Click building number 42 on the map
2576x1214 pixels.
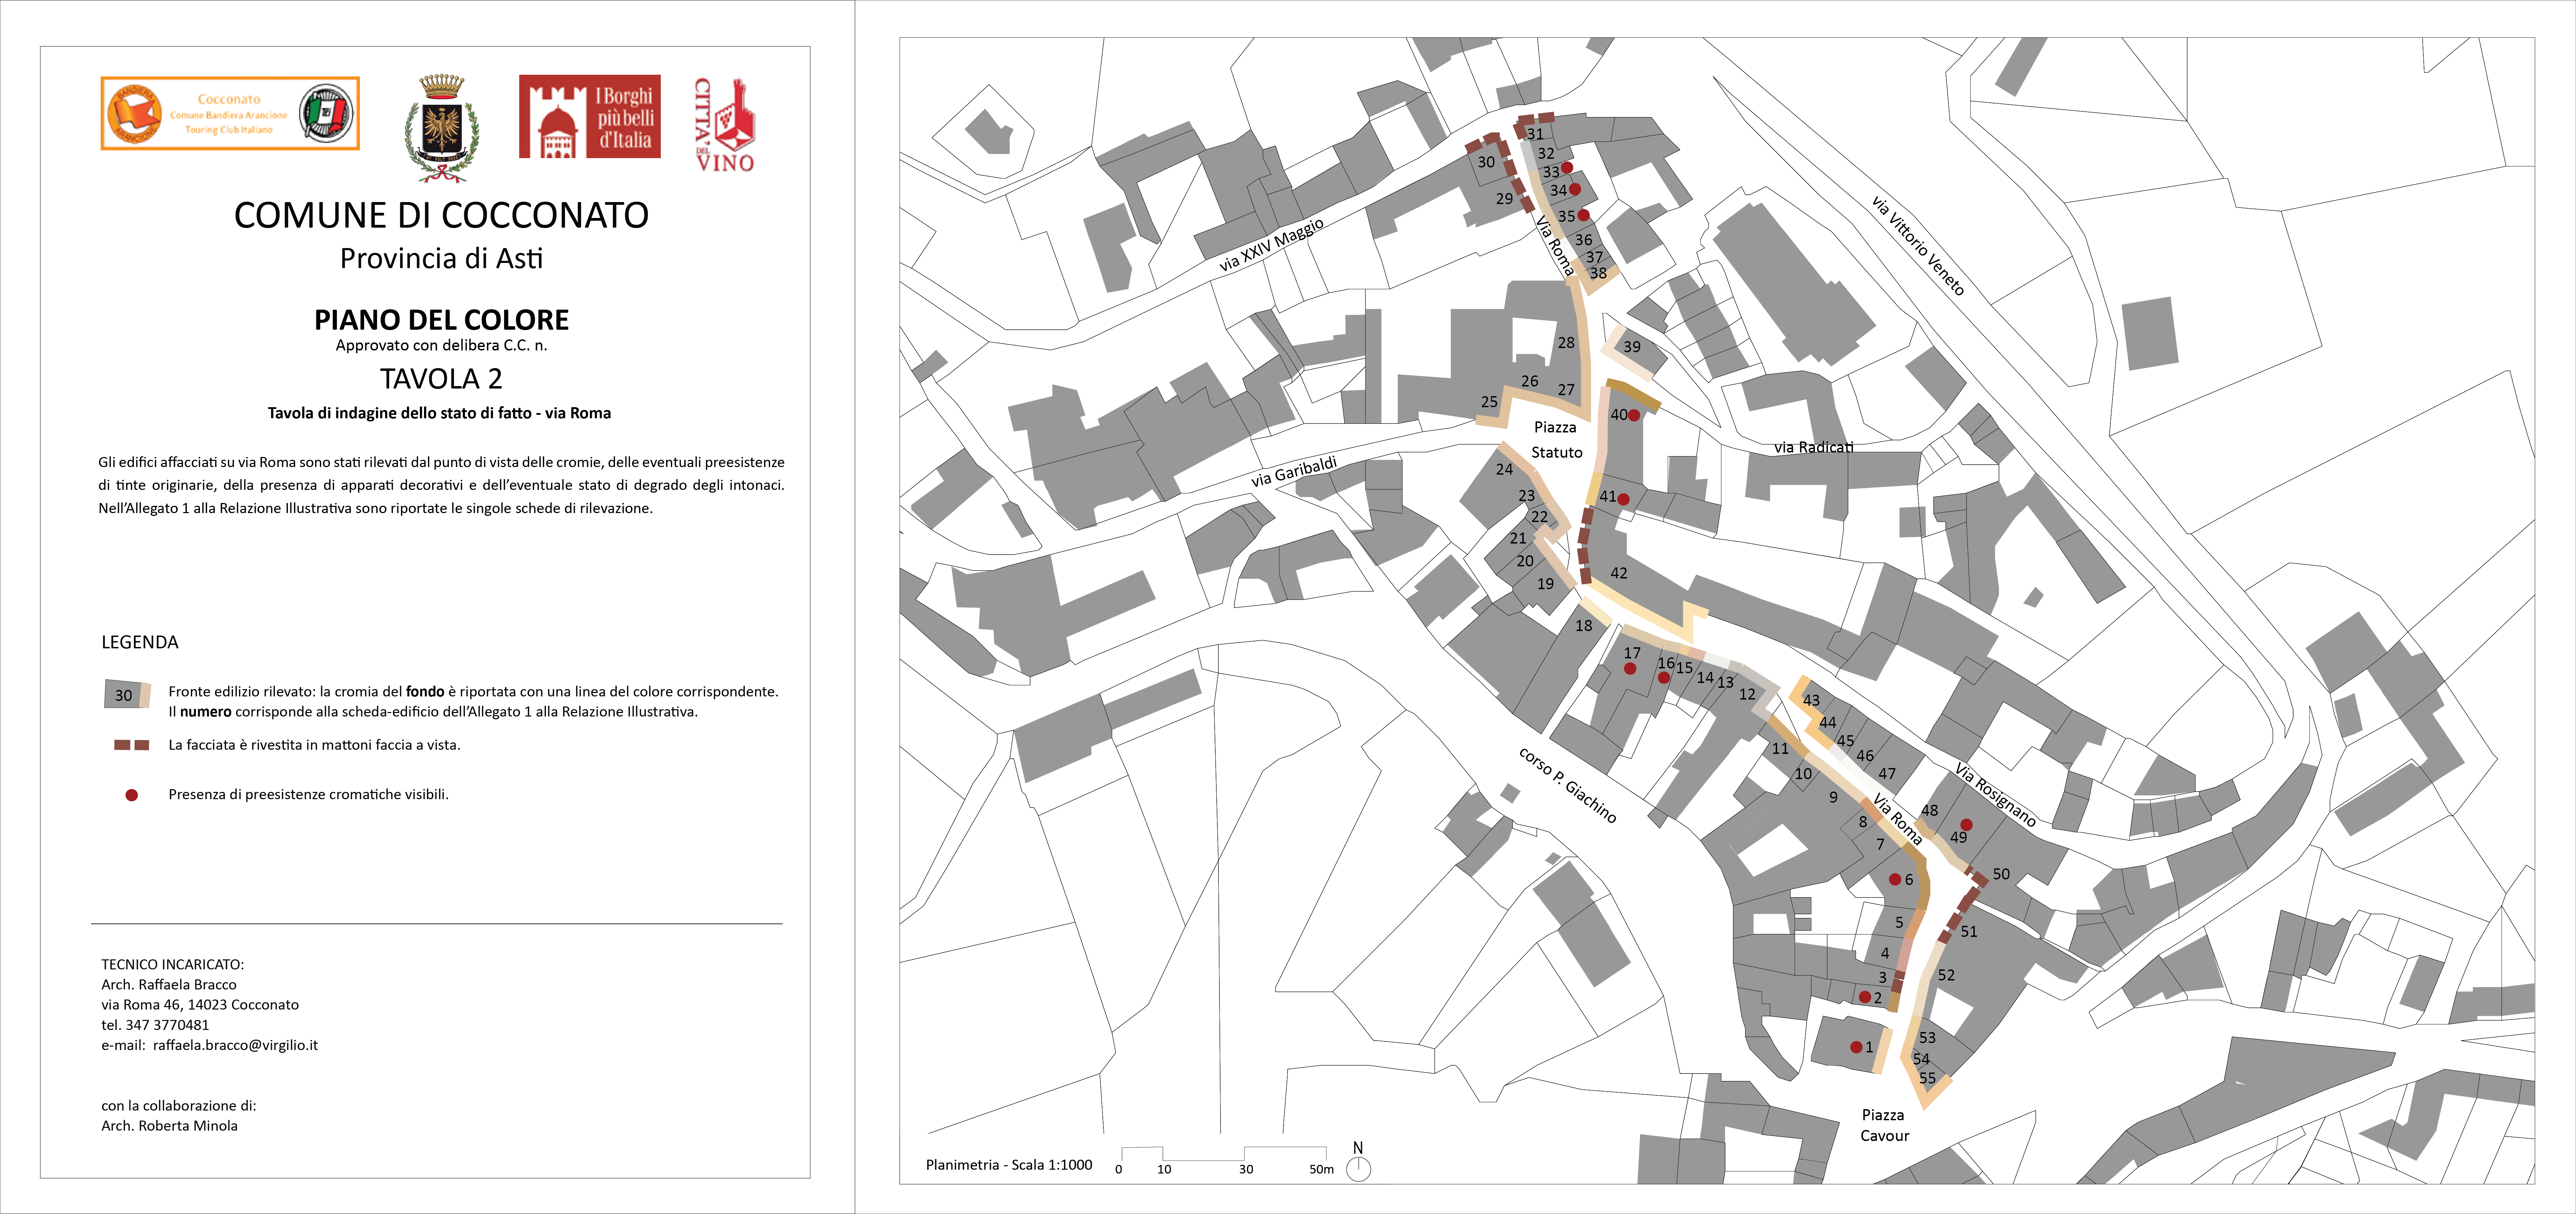tap(1619, 574)
